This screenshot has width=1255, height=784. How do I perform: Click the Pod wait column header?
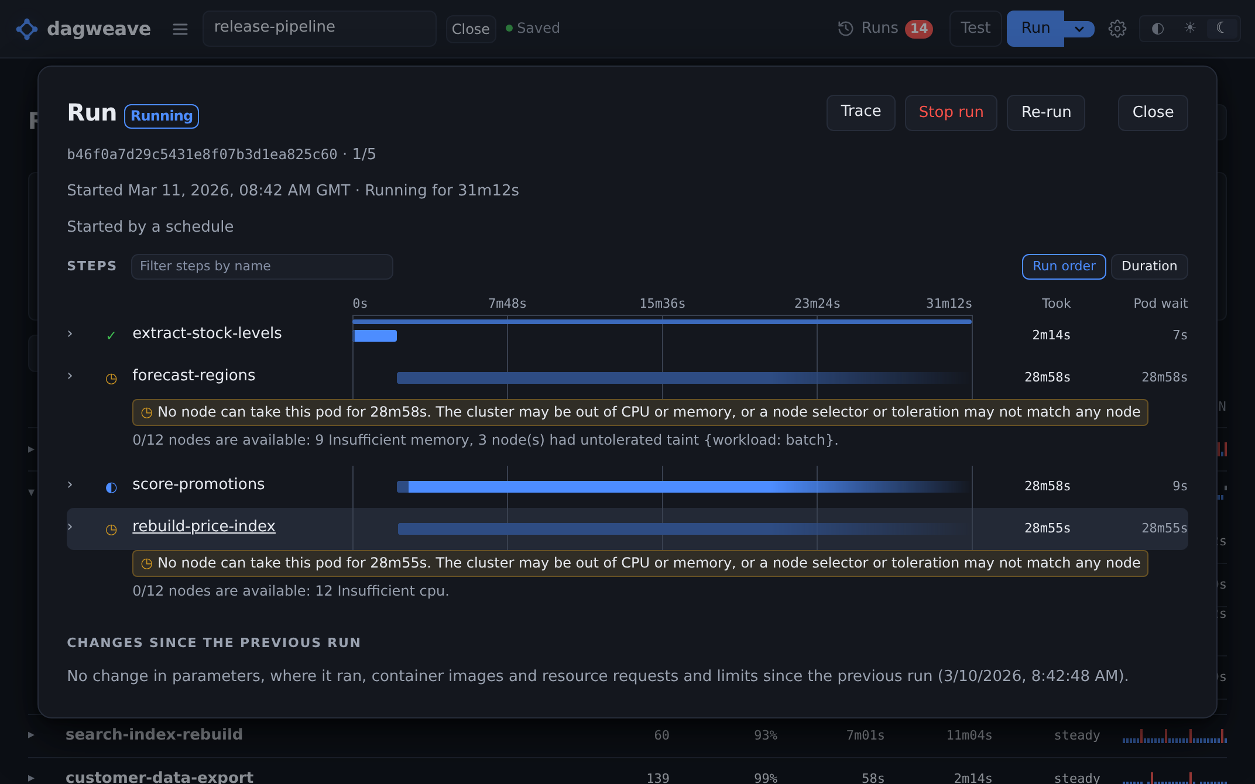pos(1160,304)
